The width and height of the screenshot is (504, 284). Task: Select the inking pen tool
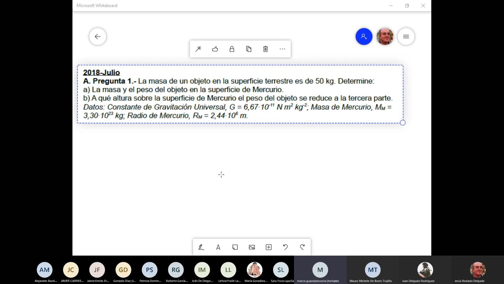point(201,247)
